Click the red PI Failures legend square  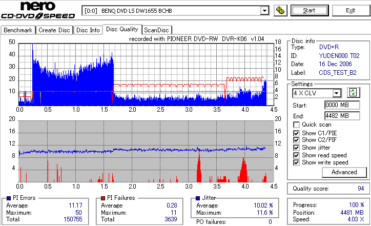tap(103, 198)
